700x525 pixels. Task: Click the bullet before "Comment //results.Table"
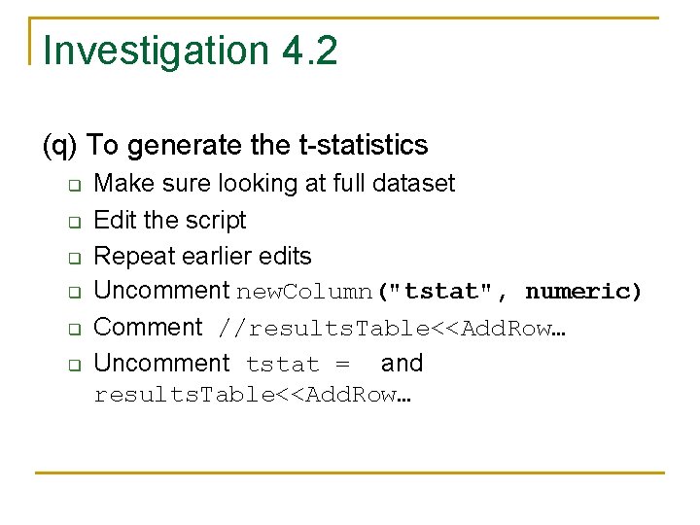(72, 330)
